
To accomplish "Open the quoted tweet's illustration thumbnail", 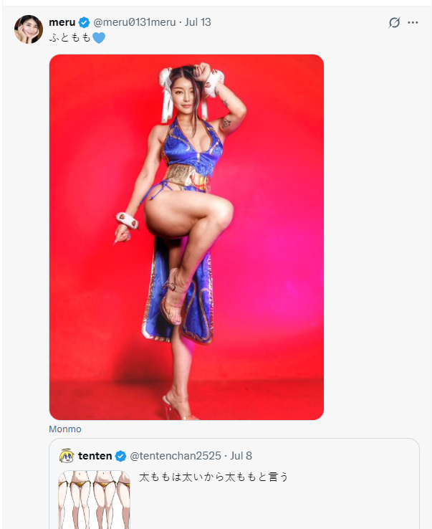I will click(x=94, y=500).
